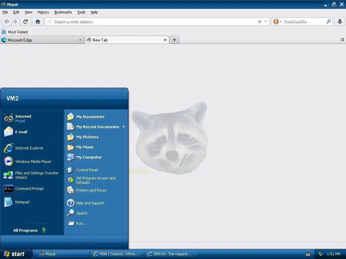Image resolution: width=346 pixels, height=259 pixels.
Task: Reload the page with the green refresh icon
Action: coord(26,22)
